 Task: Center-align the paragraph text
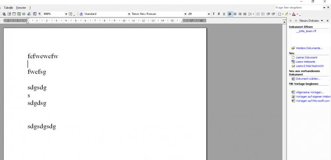(x=235, y=14)
